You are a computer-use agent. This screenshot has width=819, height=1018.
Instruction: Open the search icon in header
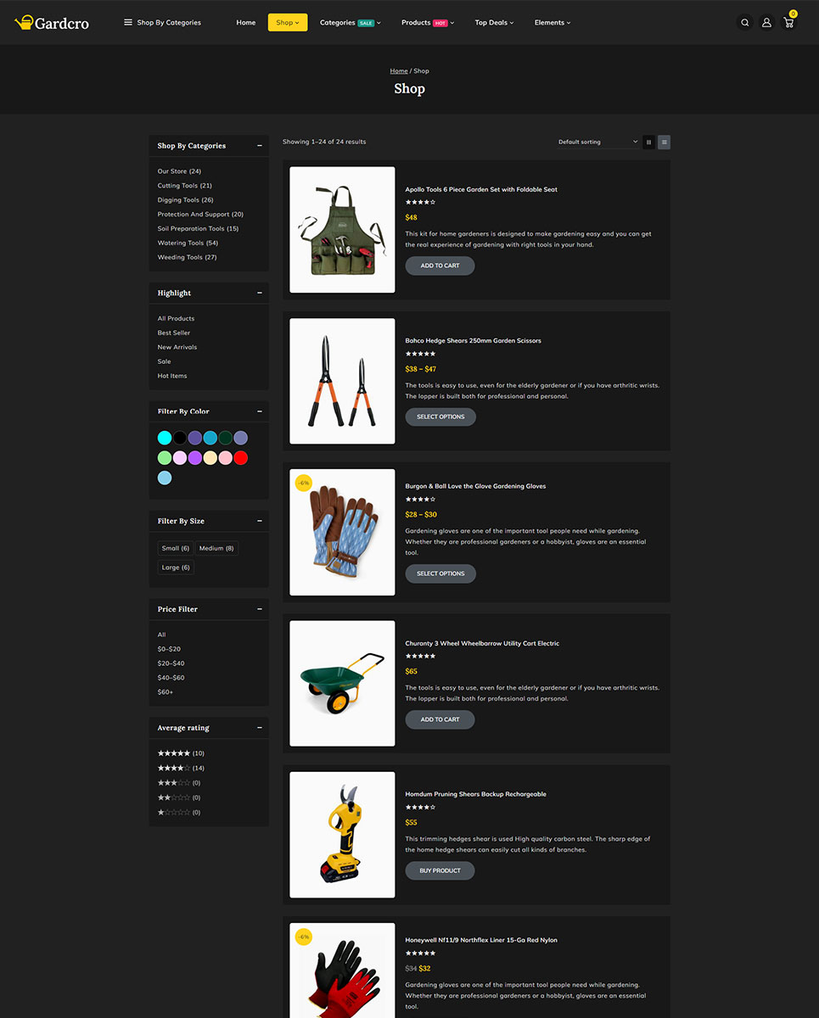pos(744,23)
